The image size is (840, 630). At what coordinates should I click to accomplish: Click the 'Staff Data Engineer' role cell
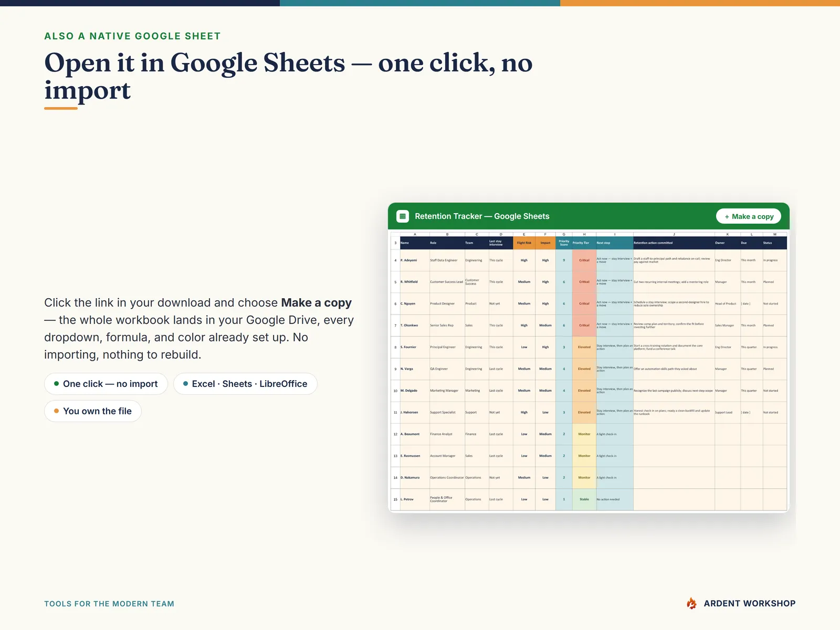pos(447,260)
